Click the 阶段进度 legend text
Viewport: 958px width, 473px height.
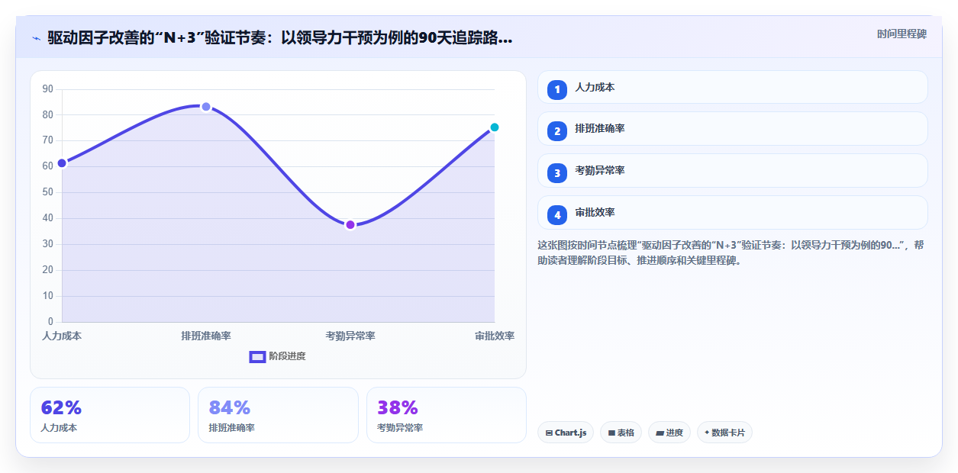pyautogui.click(x=287, y=356)
